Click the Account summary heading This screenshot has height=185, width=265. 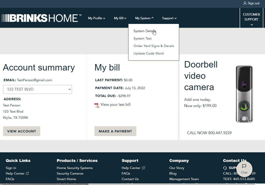click(39, 67)
